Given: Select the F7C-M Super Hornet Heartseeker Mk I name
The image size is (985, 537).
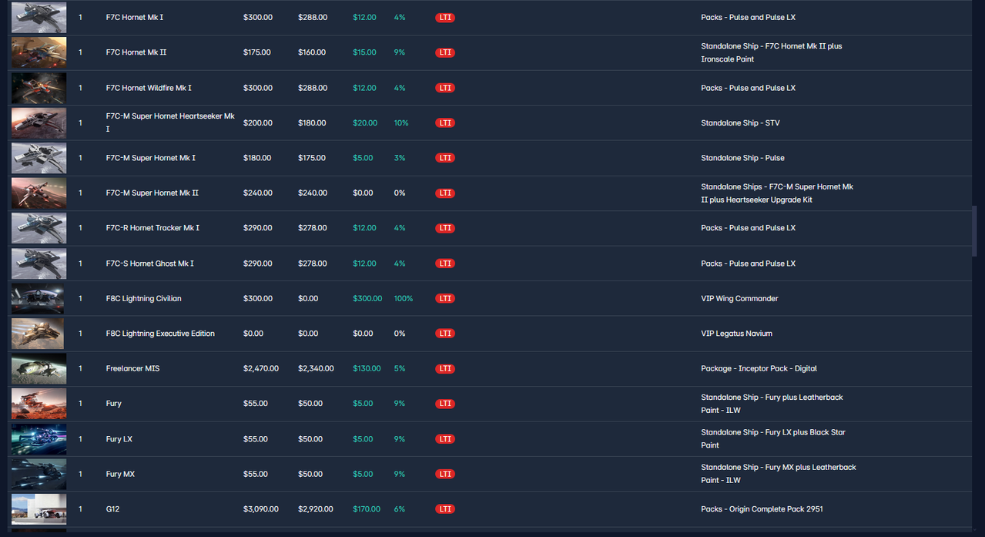Looking at the screenshot, I should (170, 123).
